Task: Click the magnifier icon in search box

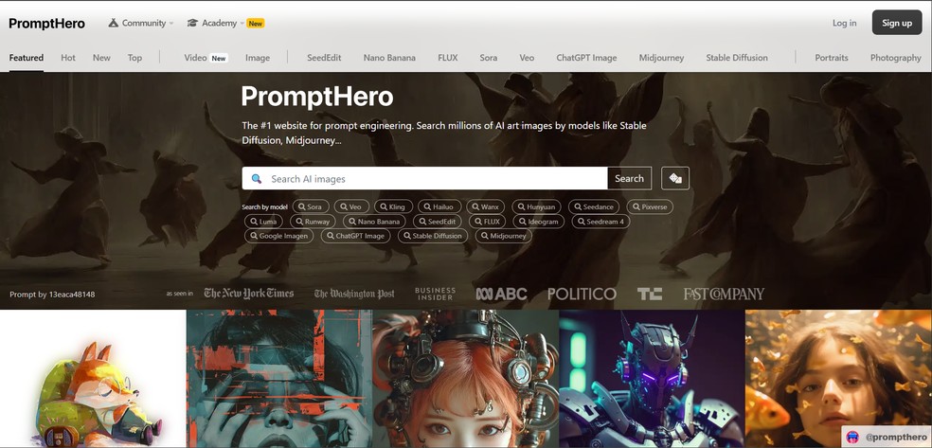Action: coord(256,178)
